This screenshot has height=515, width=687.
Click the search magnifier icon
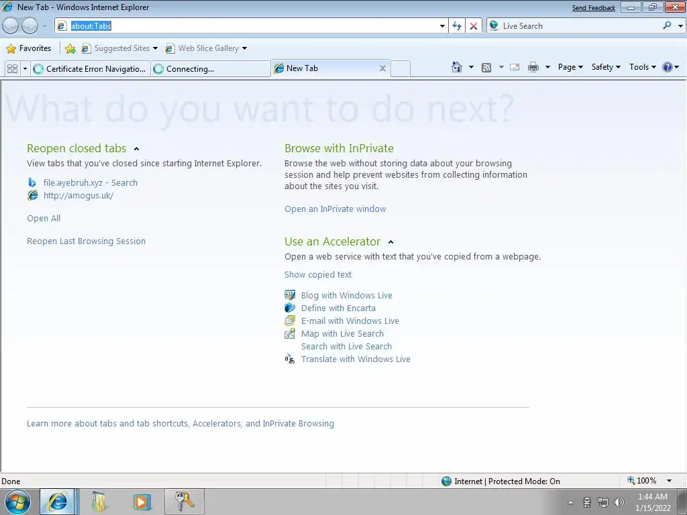pos(667,26)
